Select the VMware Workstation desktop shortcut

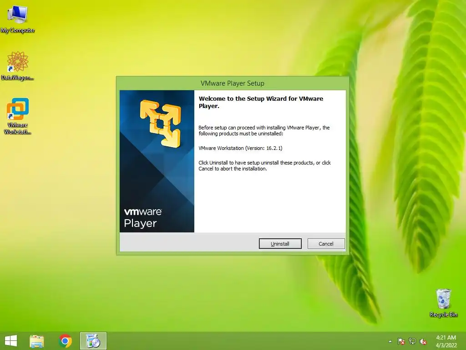[18, 116]
